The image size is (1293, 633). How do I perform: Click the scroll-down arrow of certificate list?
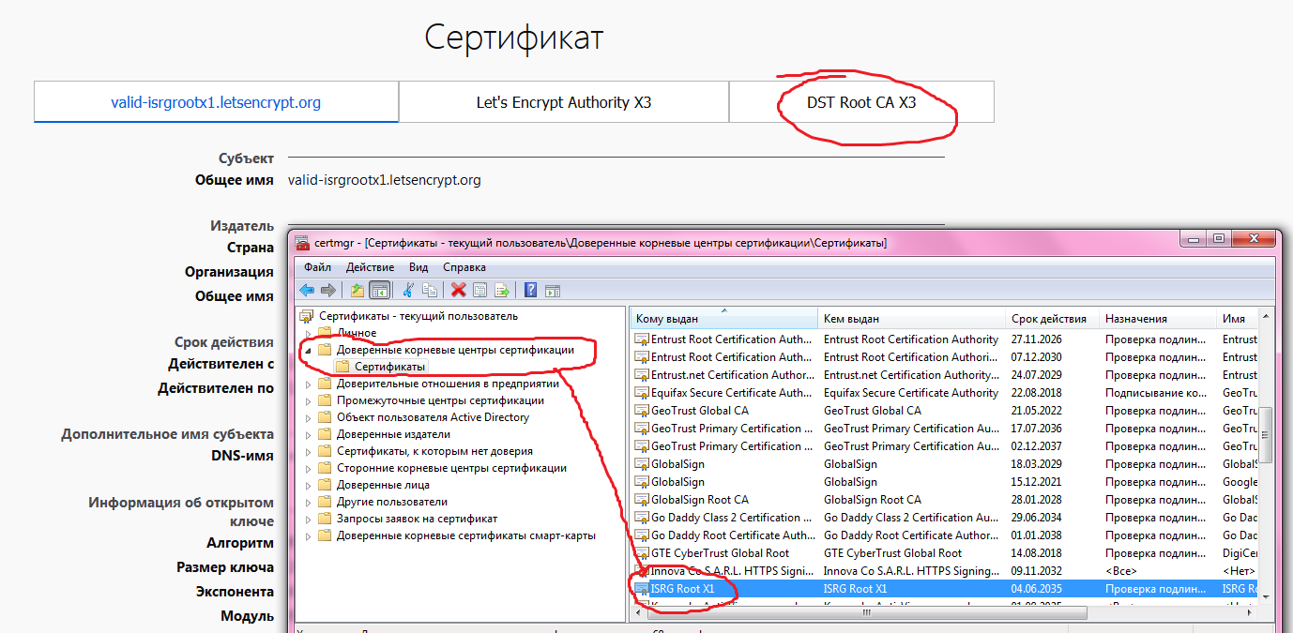coord(1266,596)
